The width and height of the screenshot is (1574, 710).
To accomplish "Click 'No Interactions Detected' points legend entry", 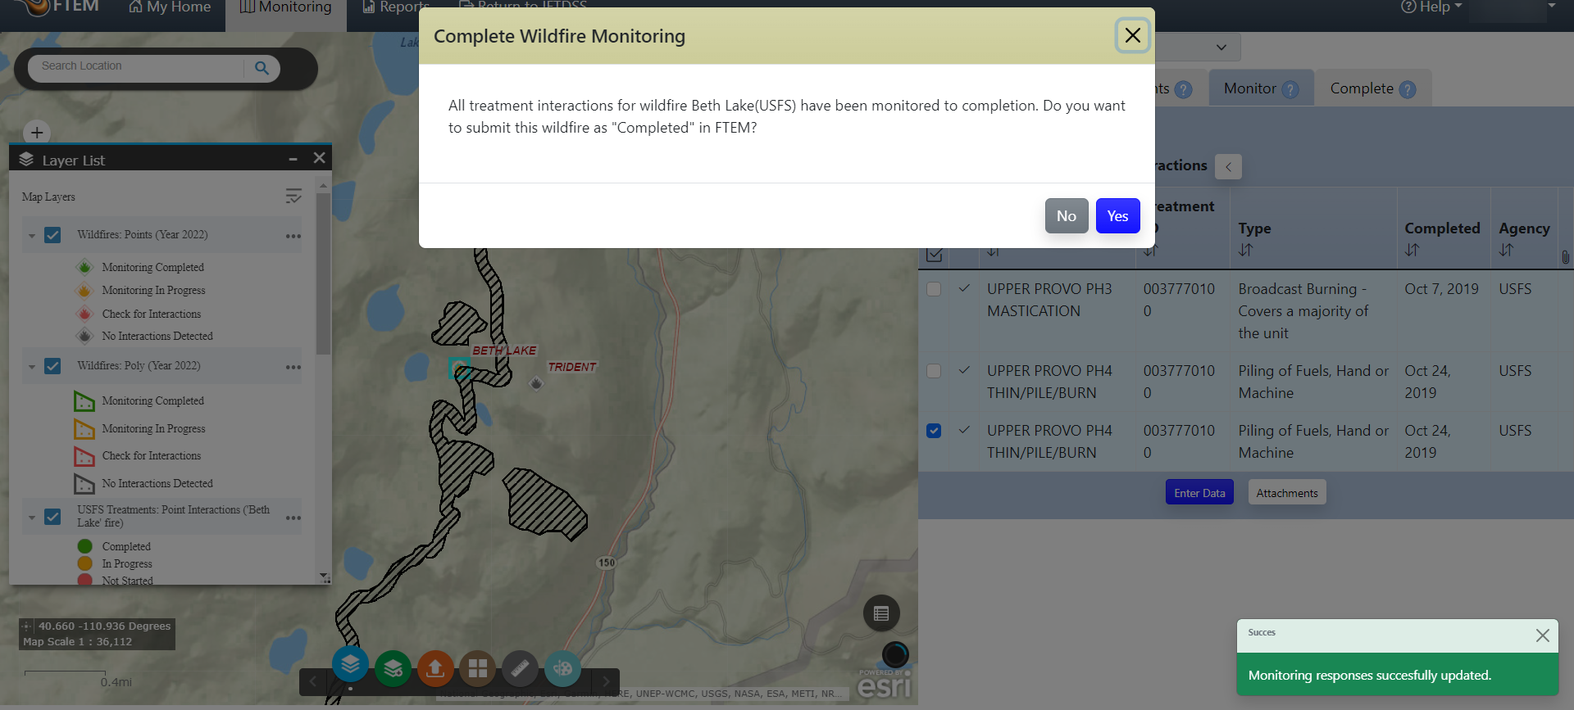I will pos(157,336).
